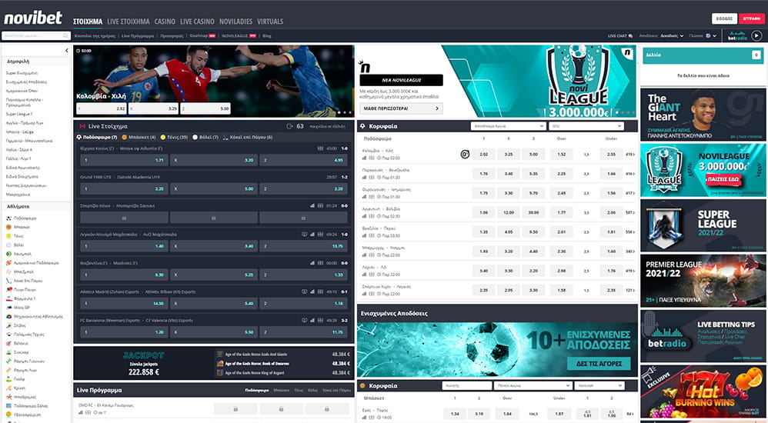Select Στίβος icon in sidebar
This screenshot has height=423, width=768.
pyautogui.click(x=8, y=325)
